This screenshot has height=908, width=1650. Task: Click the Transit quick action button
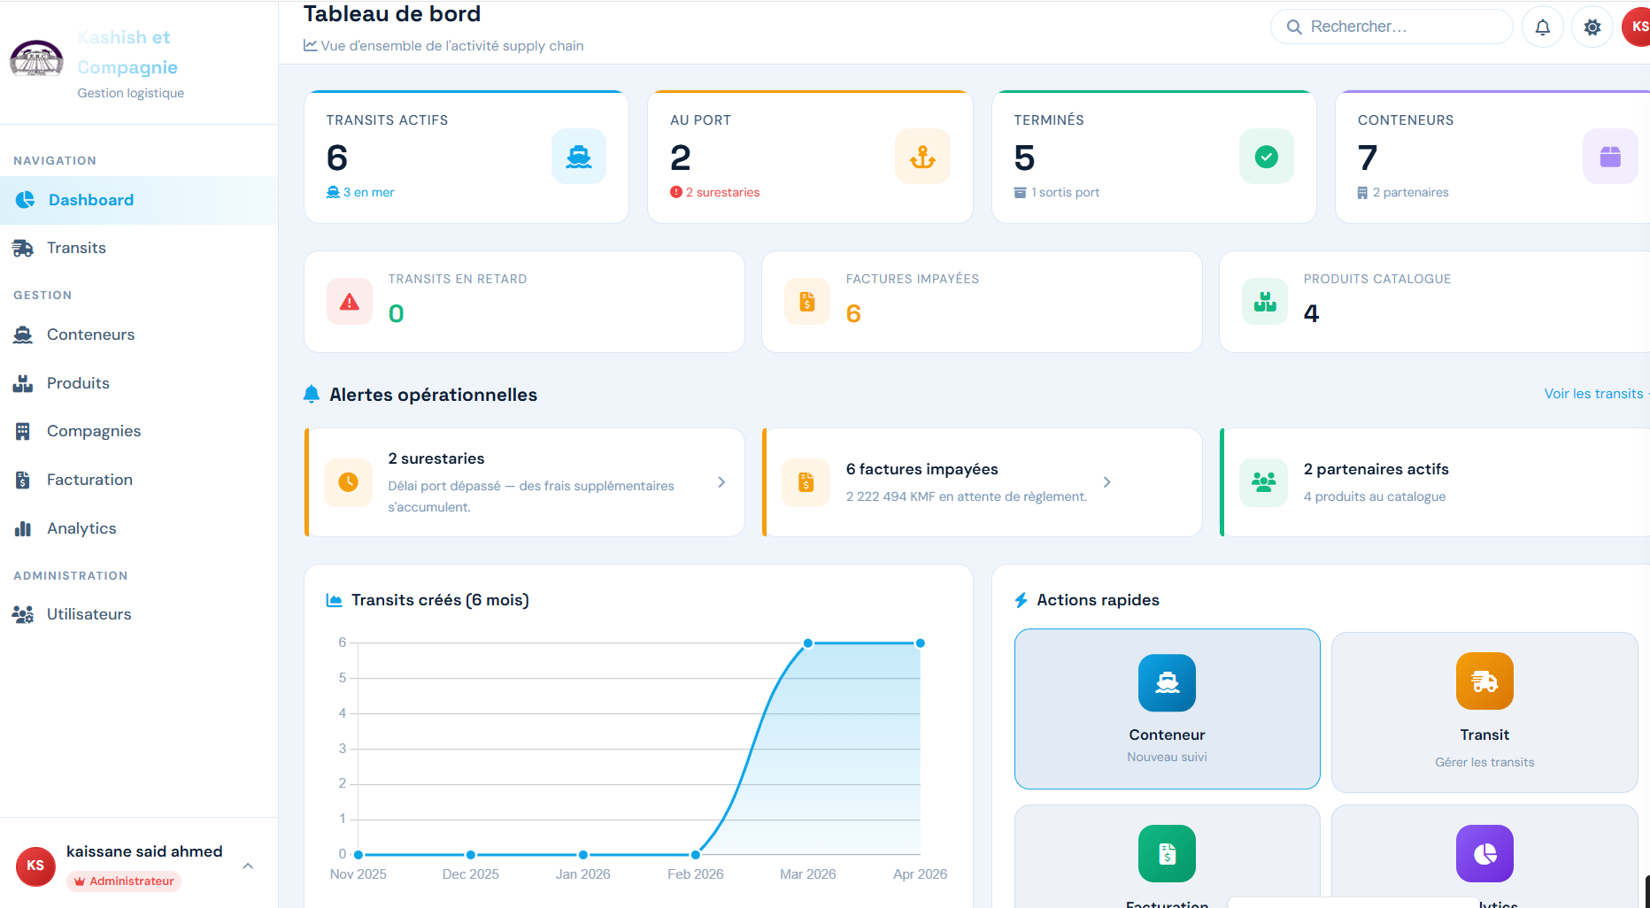1484,712
